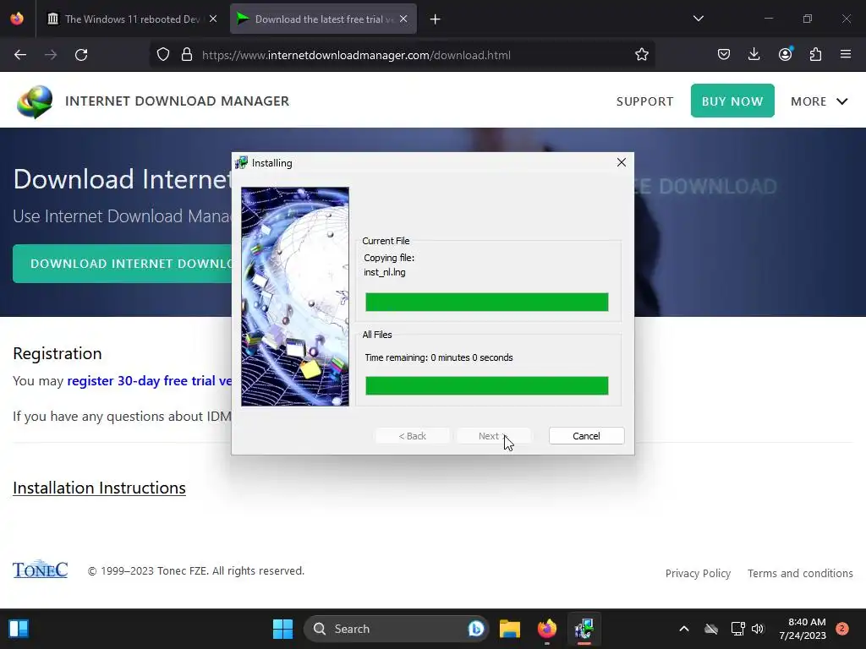The height and width of the screenshot is (649, 866).
Task: Click the All Files progress bar
Action: coord(486,385)
